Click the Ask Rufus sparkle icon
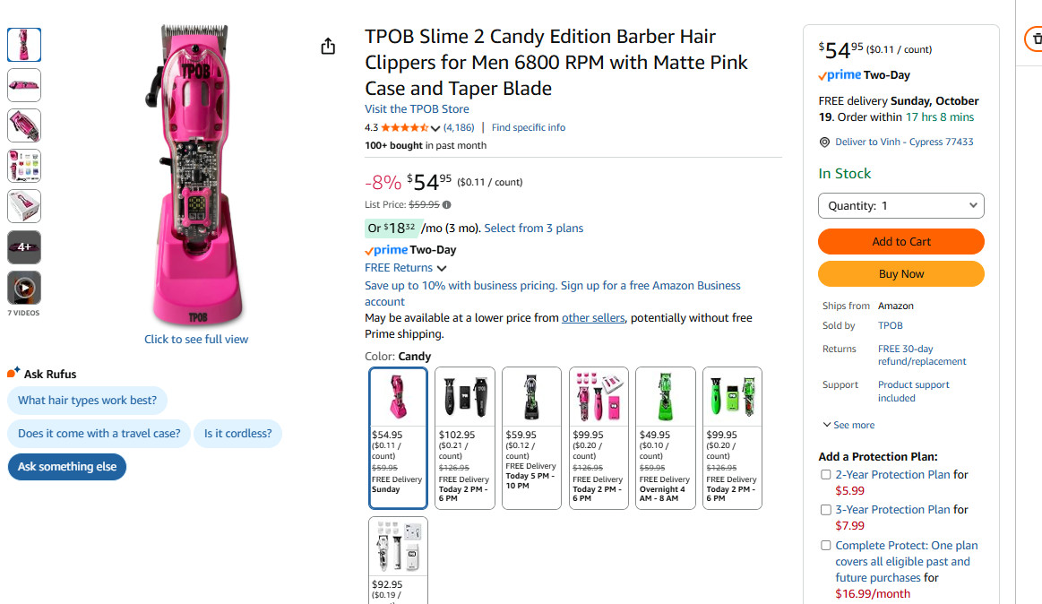This screenshot has height=604, width=1042. coord(13,374)
